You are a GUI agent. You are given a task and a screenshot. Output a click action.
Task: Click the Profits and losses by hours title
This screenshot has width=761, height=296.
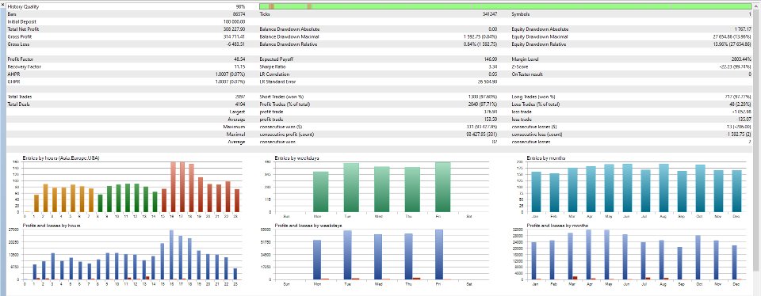click(52, 226)
